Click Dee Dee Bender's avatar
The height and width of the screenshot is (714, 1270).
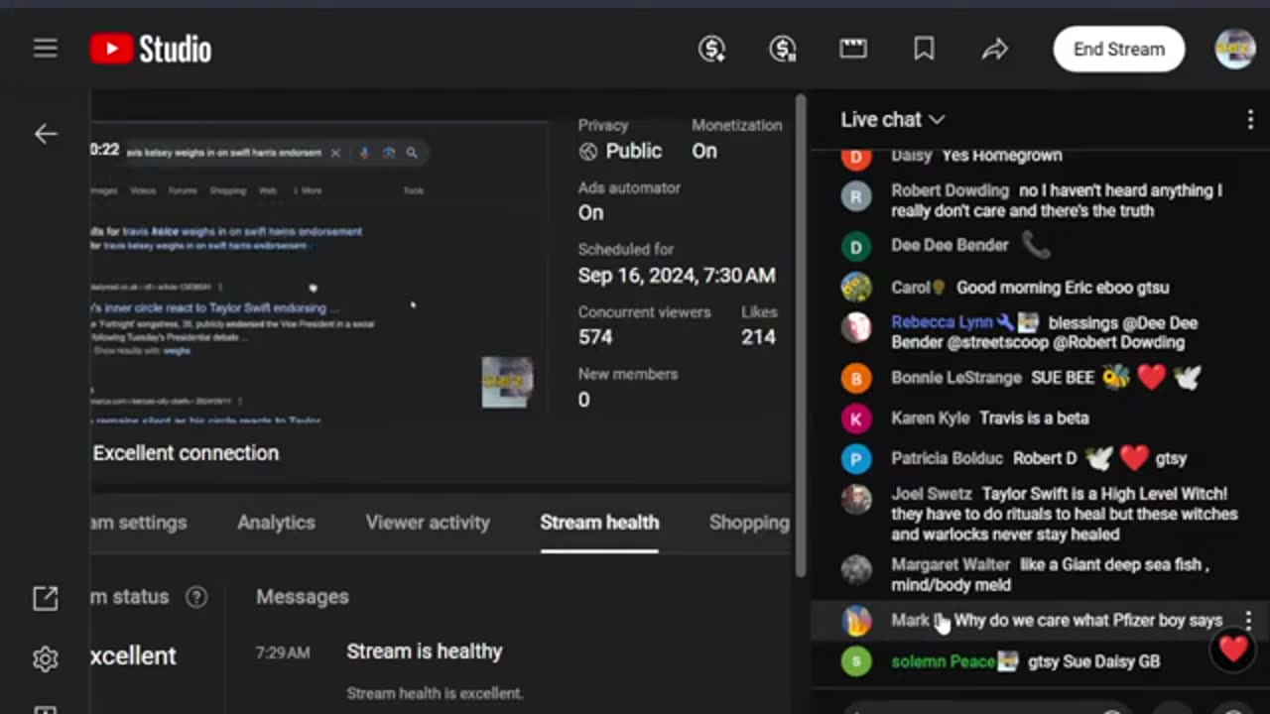point(856,246)
